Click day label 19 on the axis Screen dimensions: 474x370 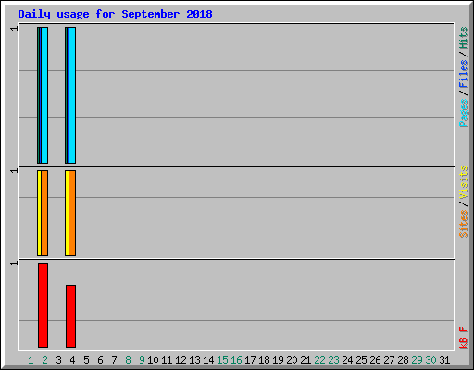[x=278, y=360]
